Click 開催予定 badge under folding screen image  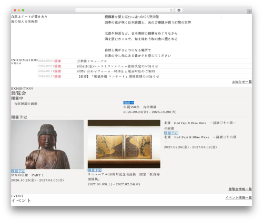point(95,170)
